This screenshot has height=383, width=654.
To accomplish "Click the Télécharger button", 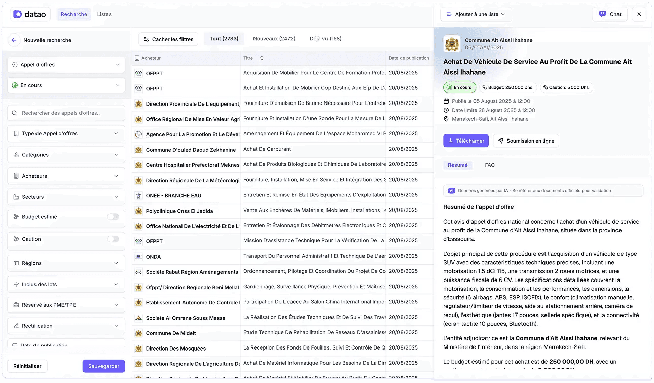I will pyautogui.click(x=465, y=141).
